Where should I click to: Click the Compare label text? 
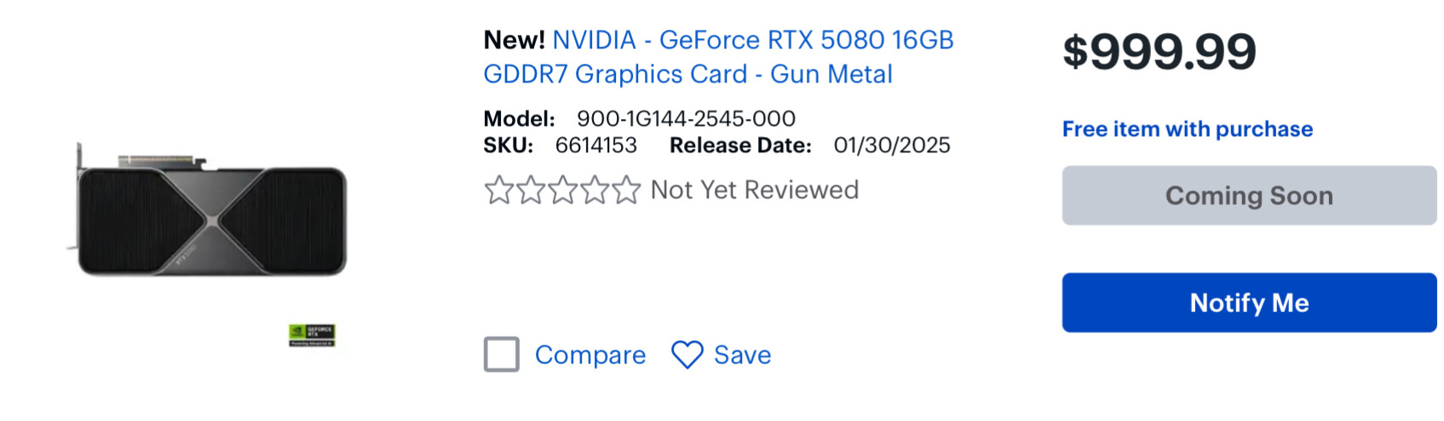click(590, 355)
